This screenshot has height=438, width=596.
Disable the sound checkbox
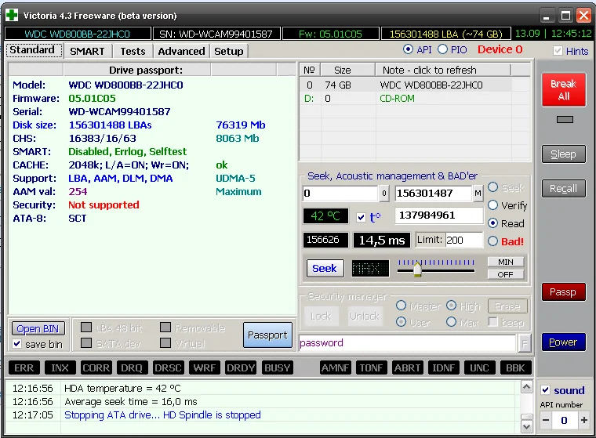pyautogui.click(x=546, y=390)
